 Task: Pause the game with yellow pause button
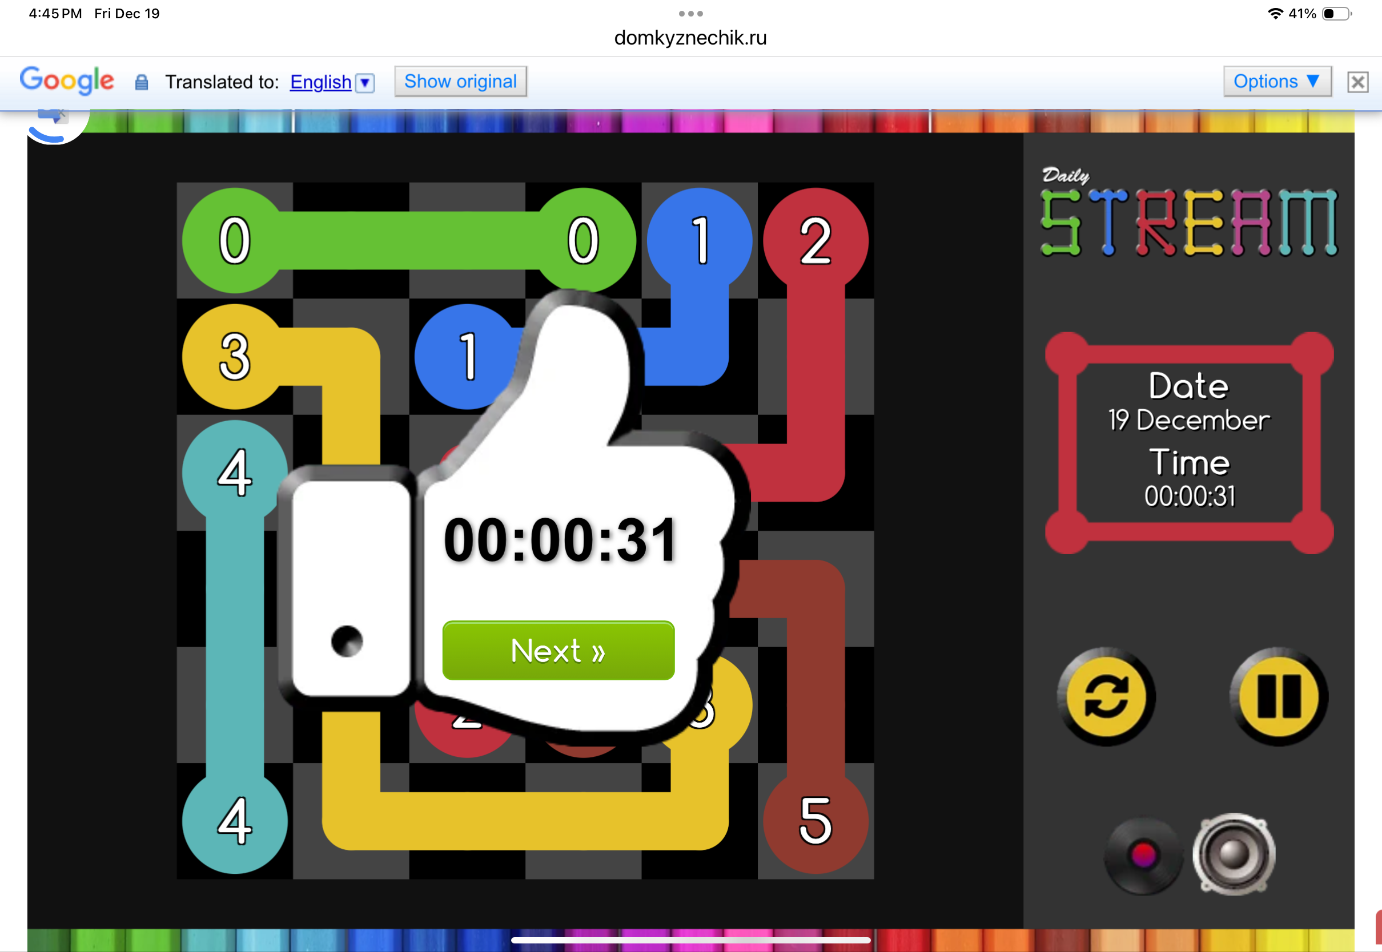coord(1279,696)
